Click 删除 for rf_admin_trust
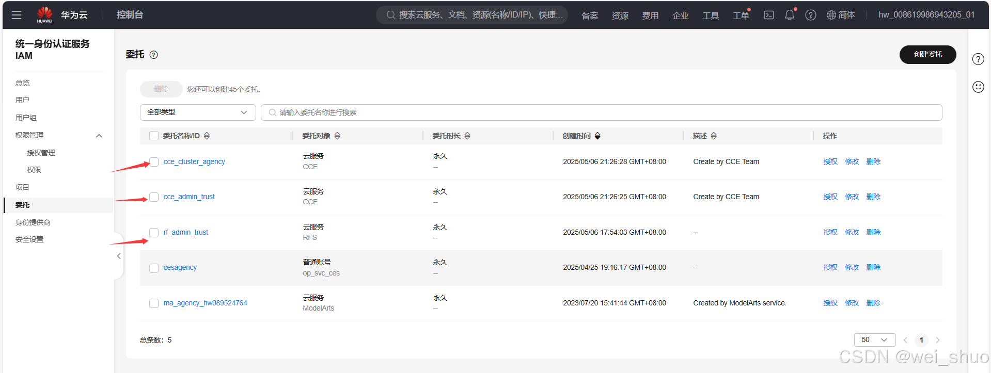 click(873, 232)
